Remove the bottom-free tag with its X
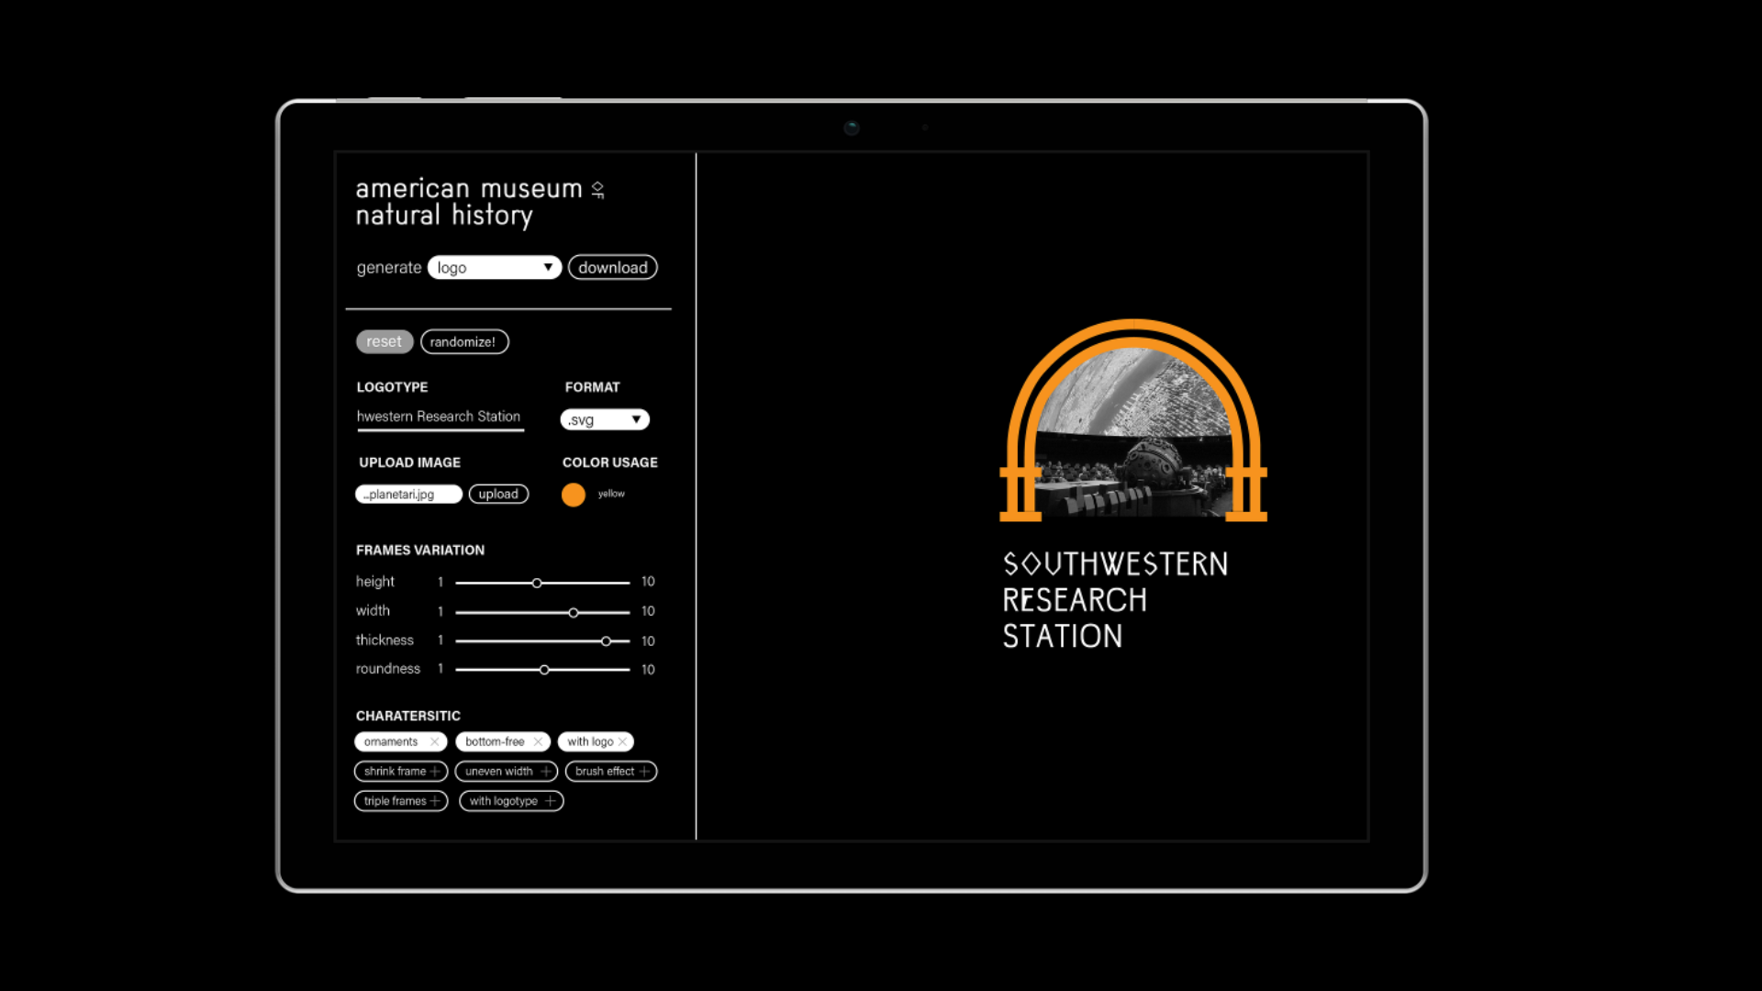 (x=538, y=741)
